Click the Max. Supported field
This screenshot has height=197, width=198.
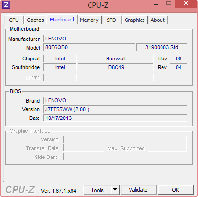pyautogui.click(x=167, y=148)
